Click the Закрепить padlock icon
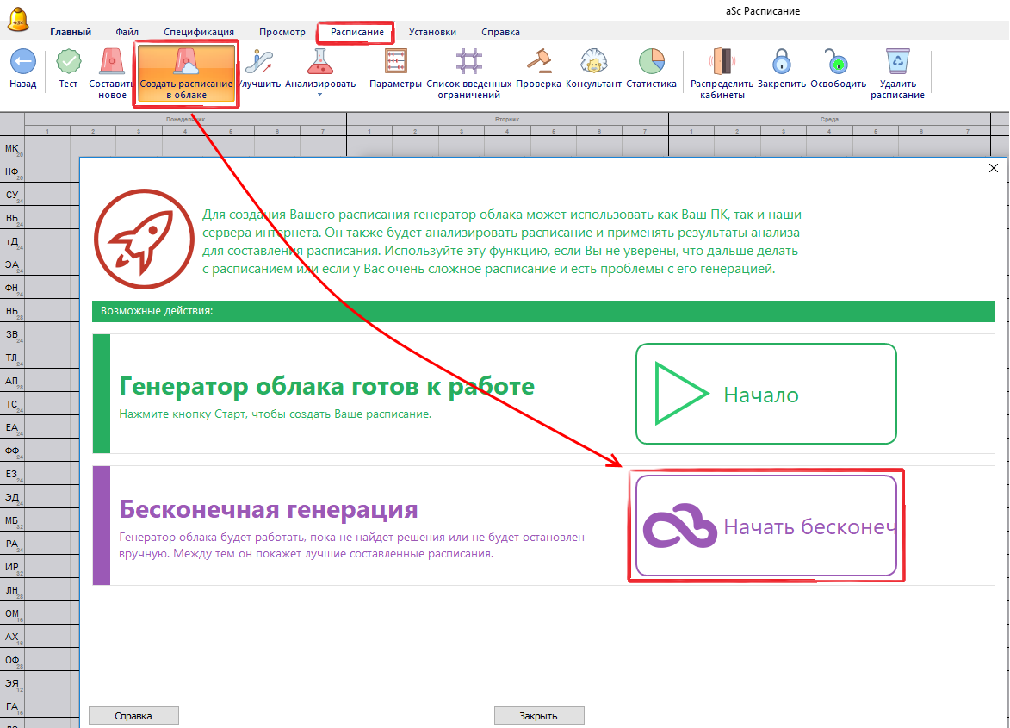 click(x=781, y=63)
